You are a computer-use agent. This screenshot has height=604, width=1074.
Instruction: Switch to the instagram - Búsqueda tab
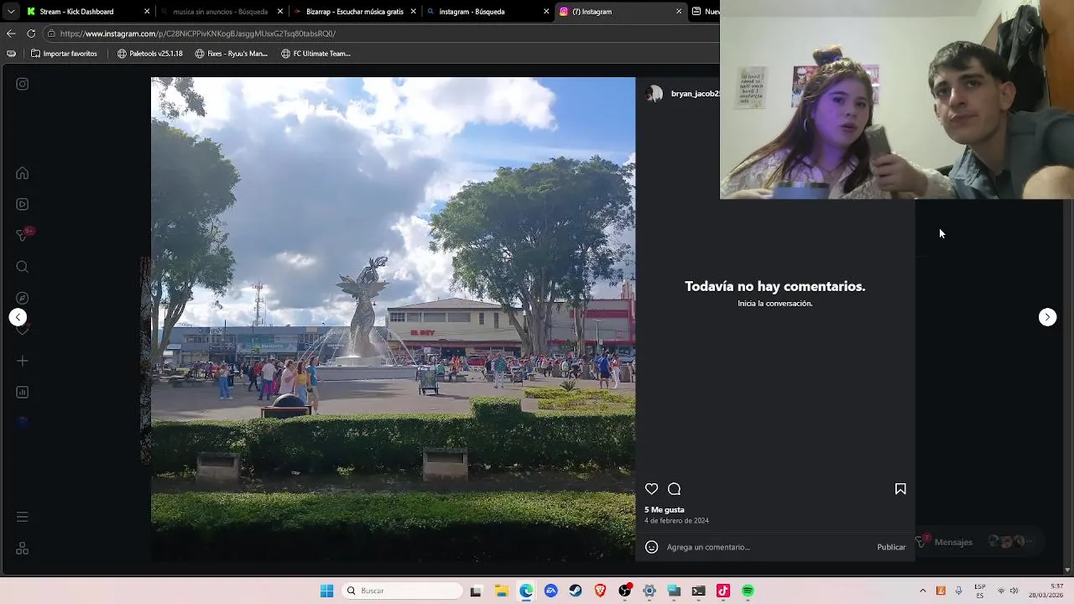coord(487,12)
